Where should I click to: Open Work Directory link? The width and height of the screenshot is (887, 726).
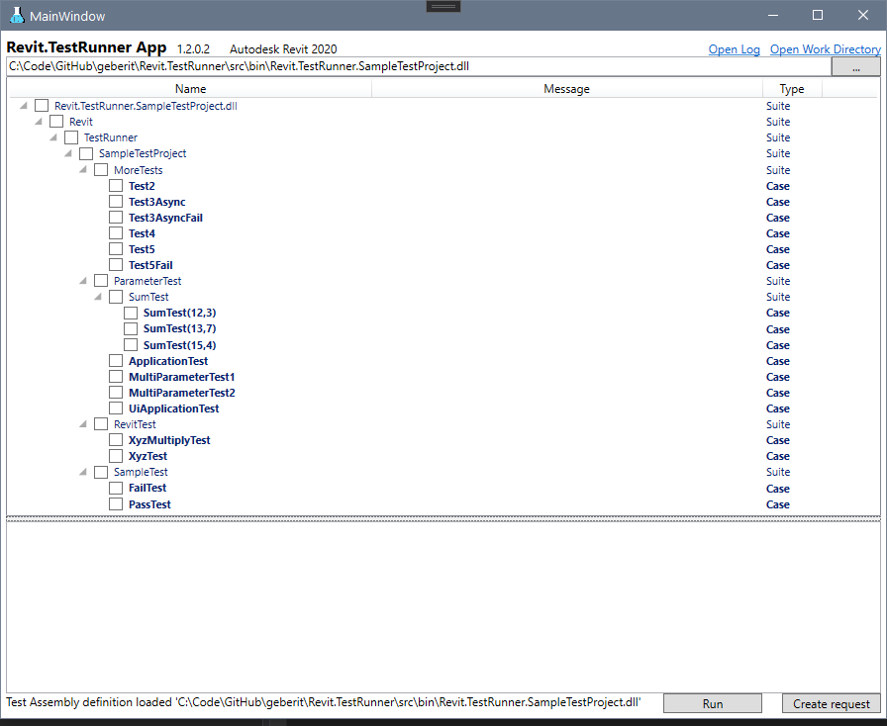pos(825,49)
